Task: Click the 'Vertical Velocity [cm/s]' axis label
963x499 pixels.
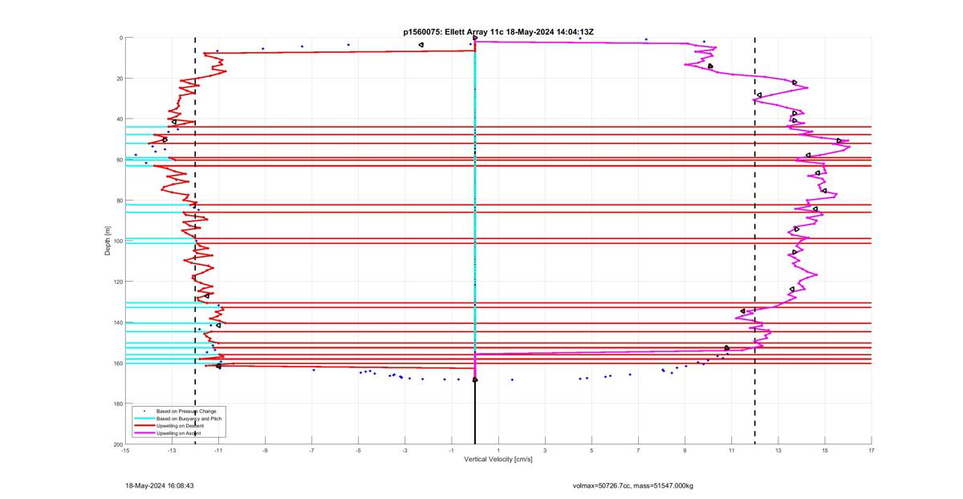Action: [498, 460]
